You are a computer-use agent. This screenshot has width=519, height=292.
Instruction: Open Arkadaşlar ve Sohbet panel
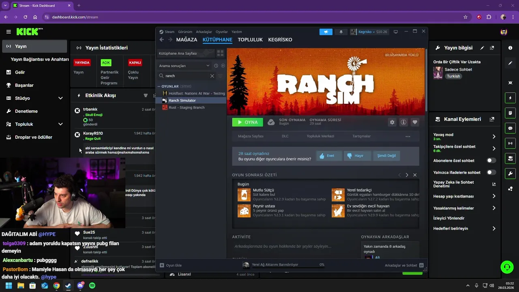tap(404, 265)
